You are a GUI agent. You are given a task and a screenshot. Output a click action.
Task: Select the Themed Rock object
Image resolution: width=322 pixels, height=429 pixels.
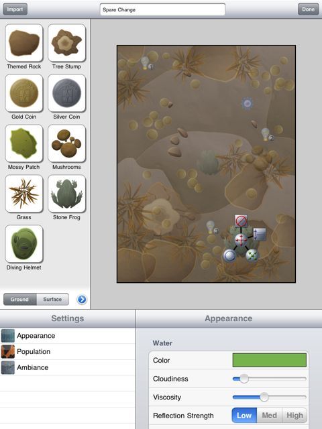point(24,43)
